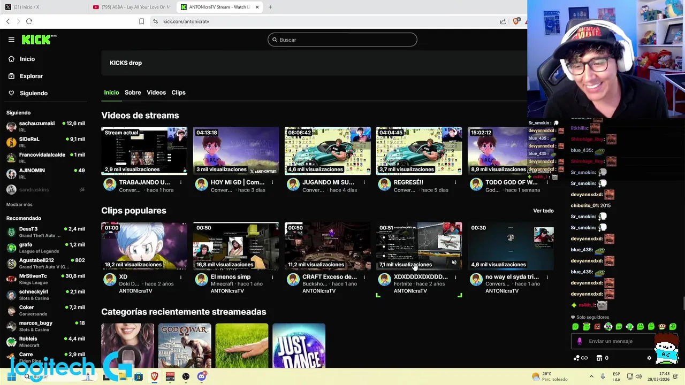Open Discord from the taskbar
685x385 pixels.
pyautogui.click(x=201, y=376)
